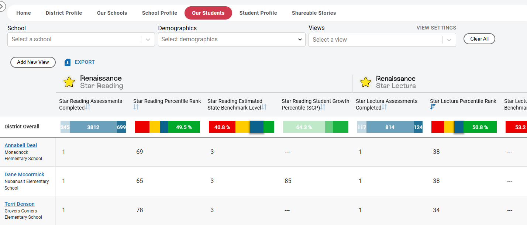Switch to the District Profile tab
527x225 pixels.
[x=64, y=13]
